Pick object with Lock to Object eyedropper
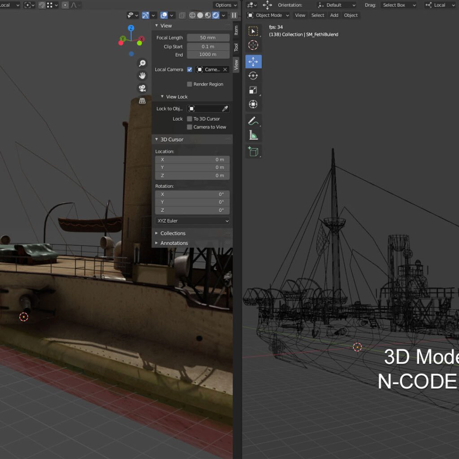 (x=225, y=108)
